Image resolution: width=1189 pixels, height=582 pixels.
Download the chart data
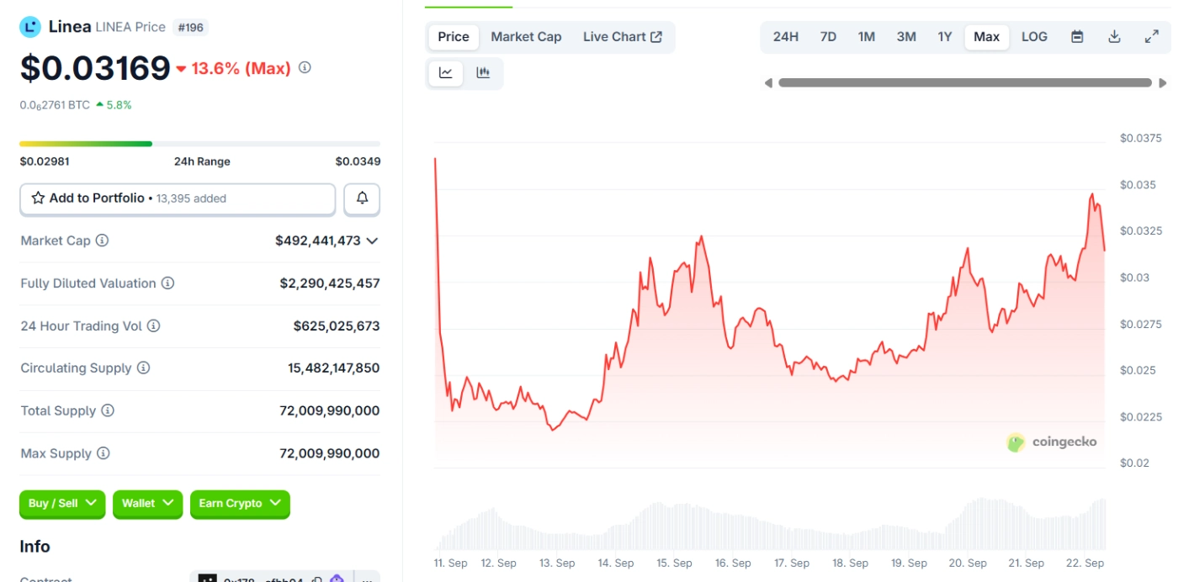1114,37
